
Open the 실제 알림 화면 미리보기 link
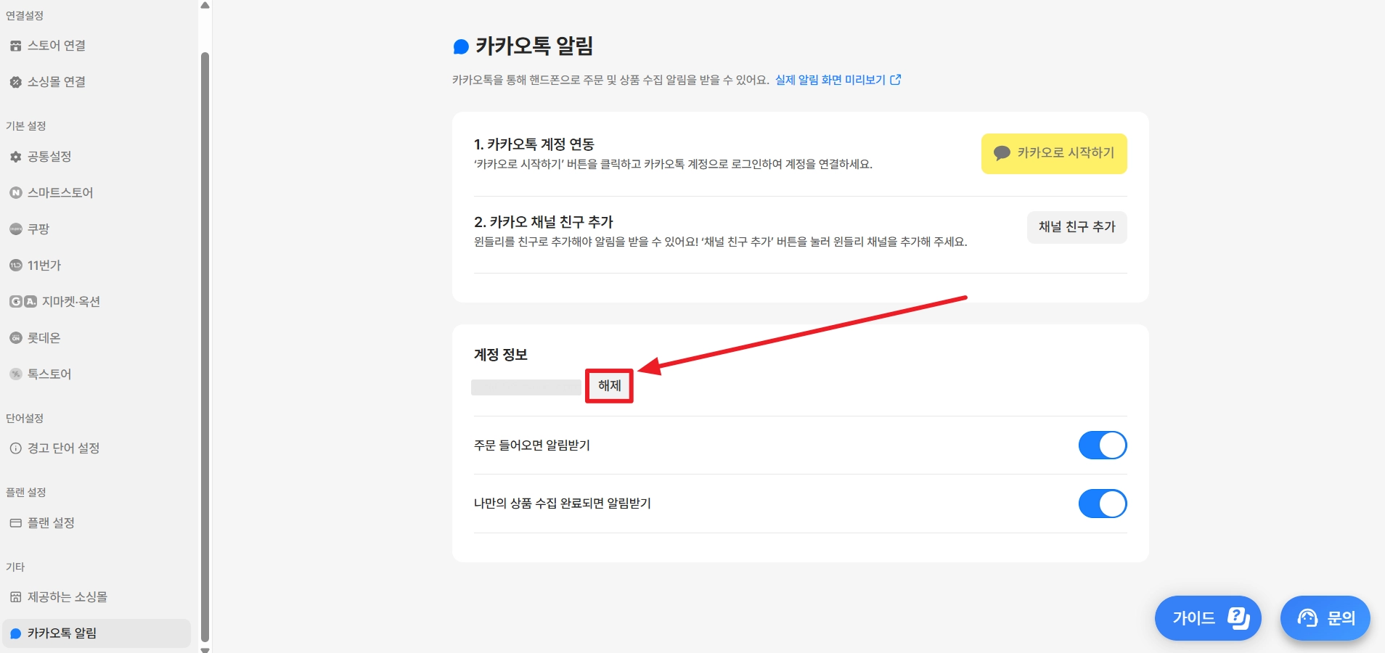click(838, 80)
